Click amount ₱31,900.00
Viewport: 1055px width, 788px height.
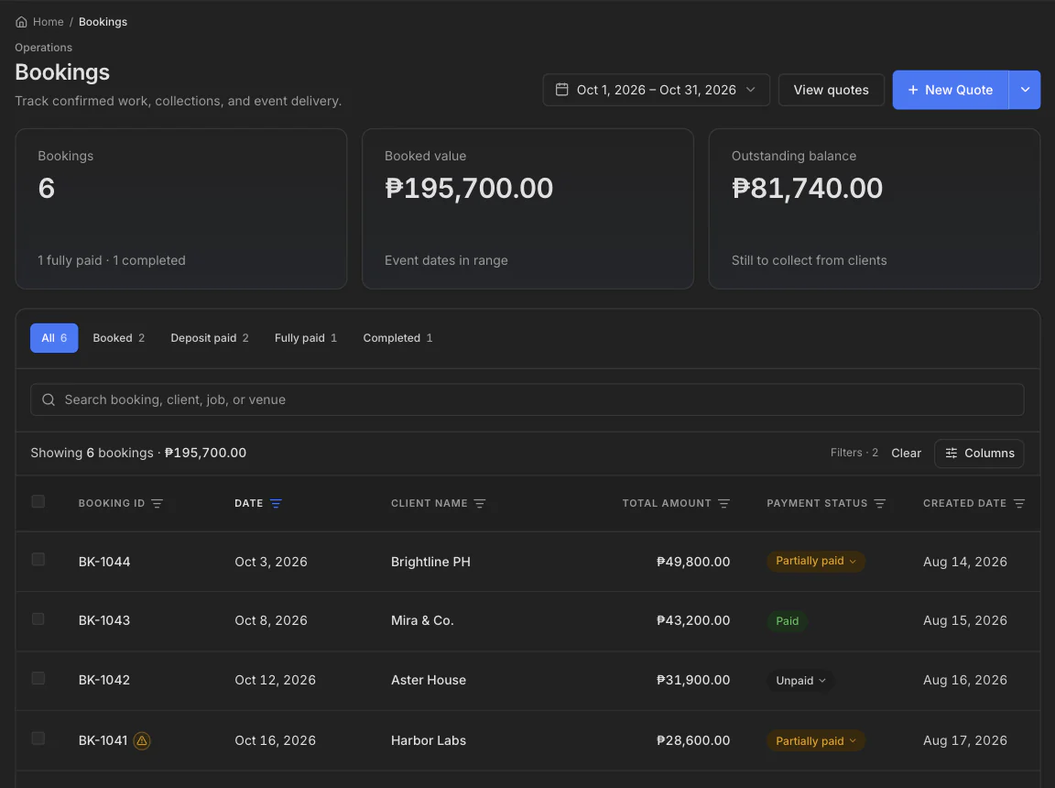pos(693,680)
